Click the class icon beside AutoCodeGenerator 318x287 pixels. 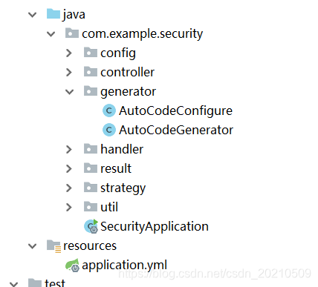[109, 130]
